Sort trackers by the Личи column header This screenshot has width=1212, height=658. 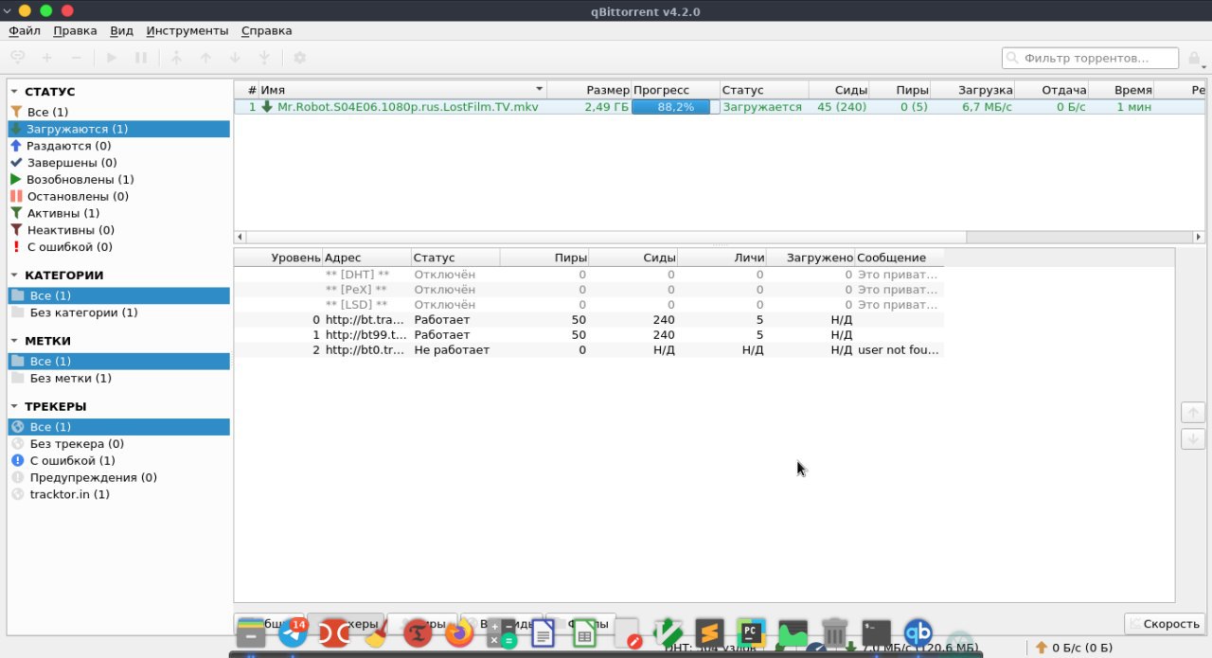point(722,258)
